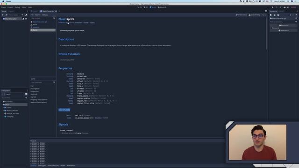Open the script editor Search menu
The image size is (299, 168).
[x=38, y=15]
